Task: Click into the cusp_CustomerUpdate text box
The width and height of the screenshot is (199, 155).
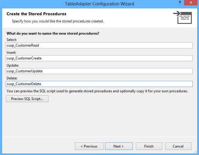Action: coord(99,71)
